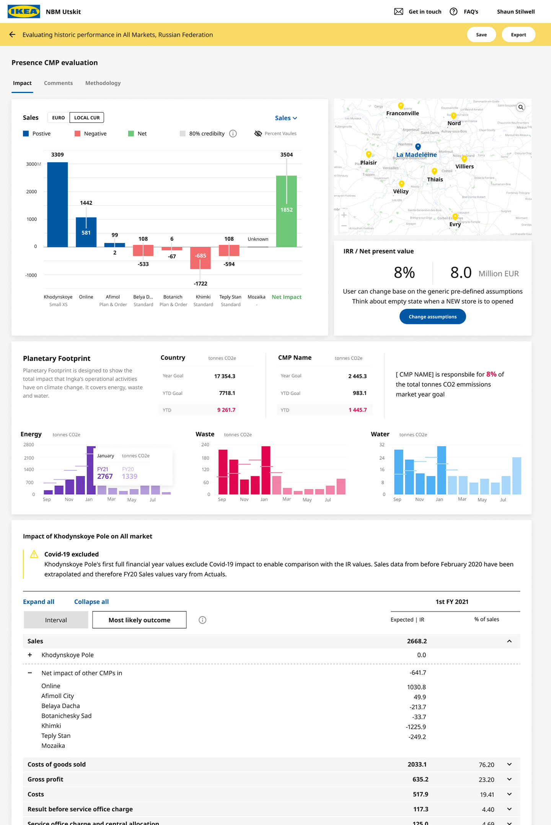The image size is (551, 825).
Task: Select the LOCAL CUR currency toggle
Action: pos(87,118)
